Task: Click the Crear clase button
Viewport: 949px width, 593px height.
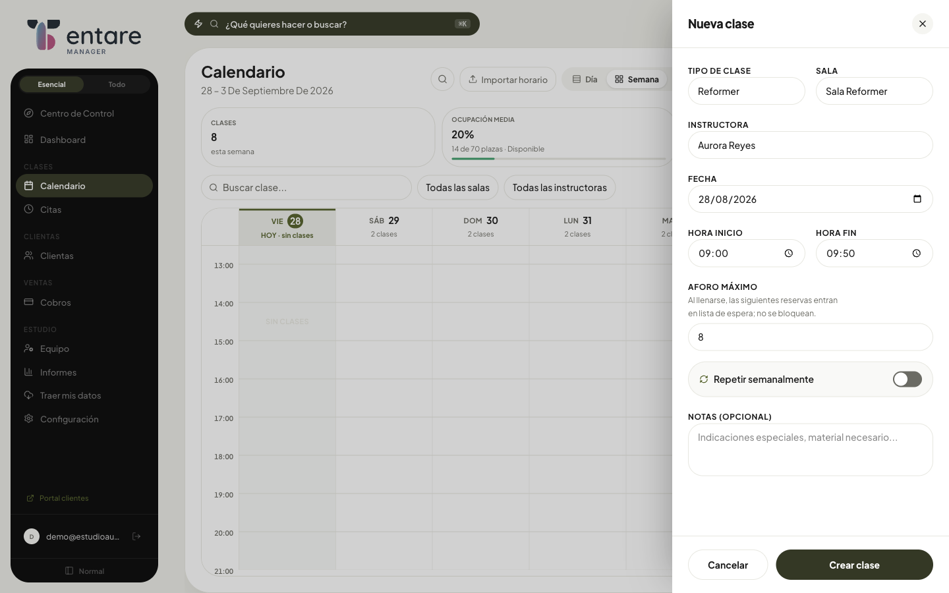Action: pos(854,565)
